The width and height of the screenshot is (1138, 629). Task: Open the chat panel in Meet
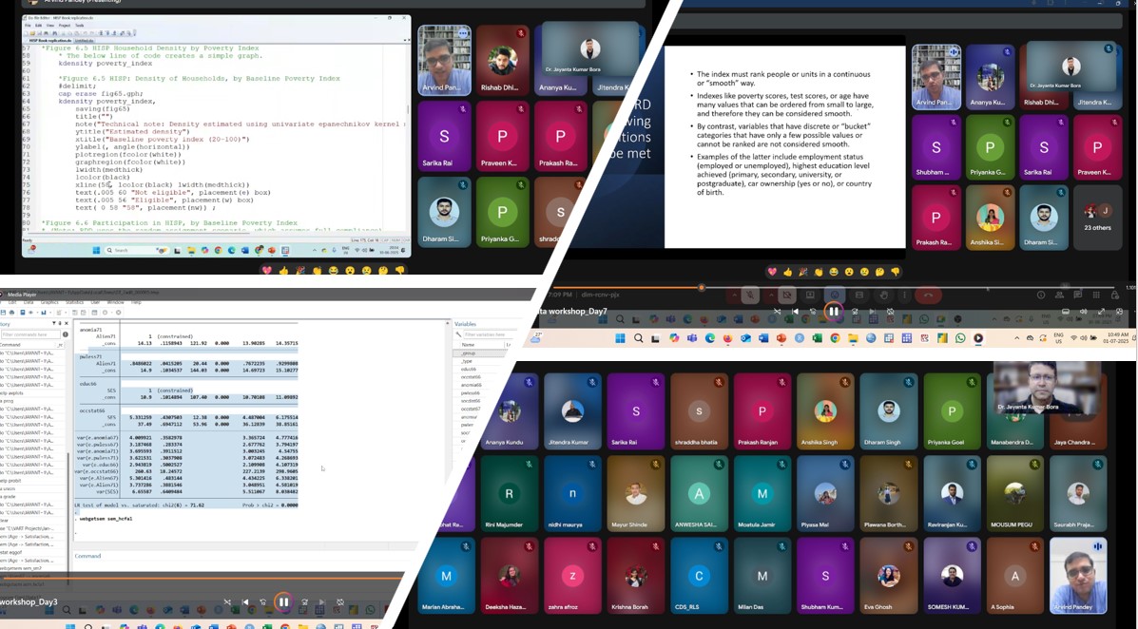pyautogui.click(x=1078, y=295)
